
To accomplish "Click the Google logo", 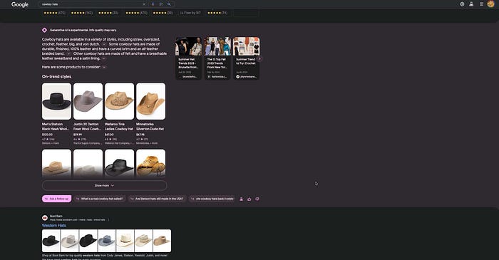I will [x=20, y=4].
